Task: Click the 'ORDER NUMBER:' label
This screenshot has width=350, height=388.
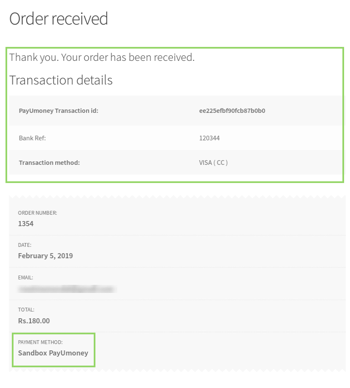Action: (38, 213)
